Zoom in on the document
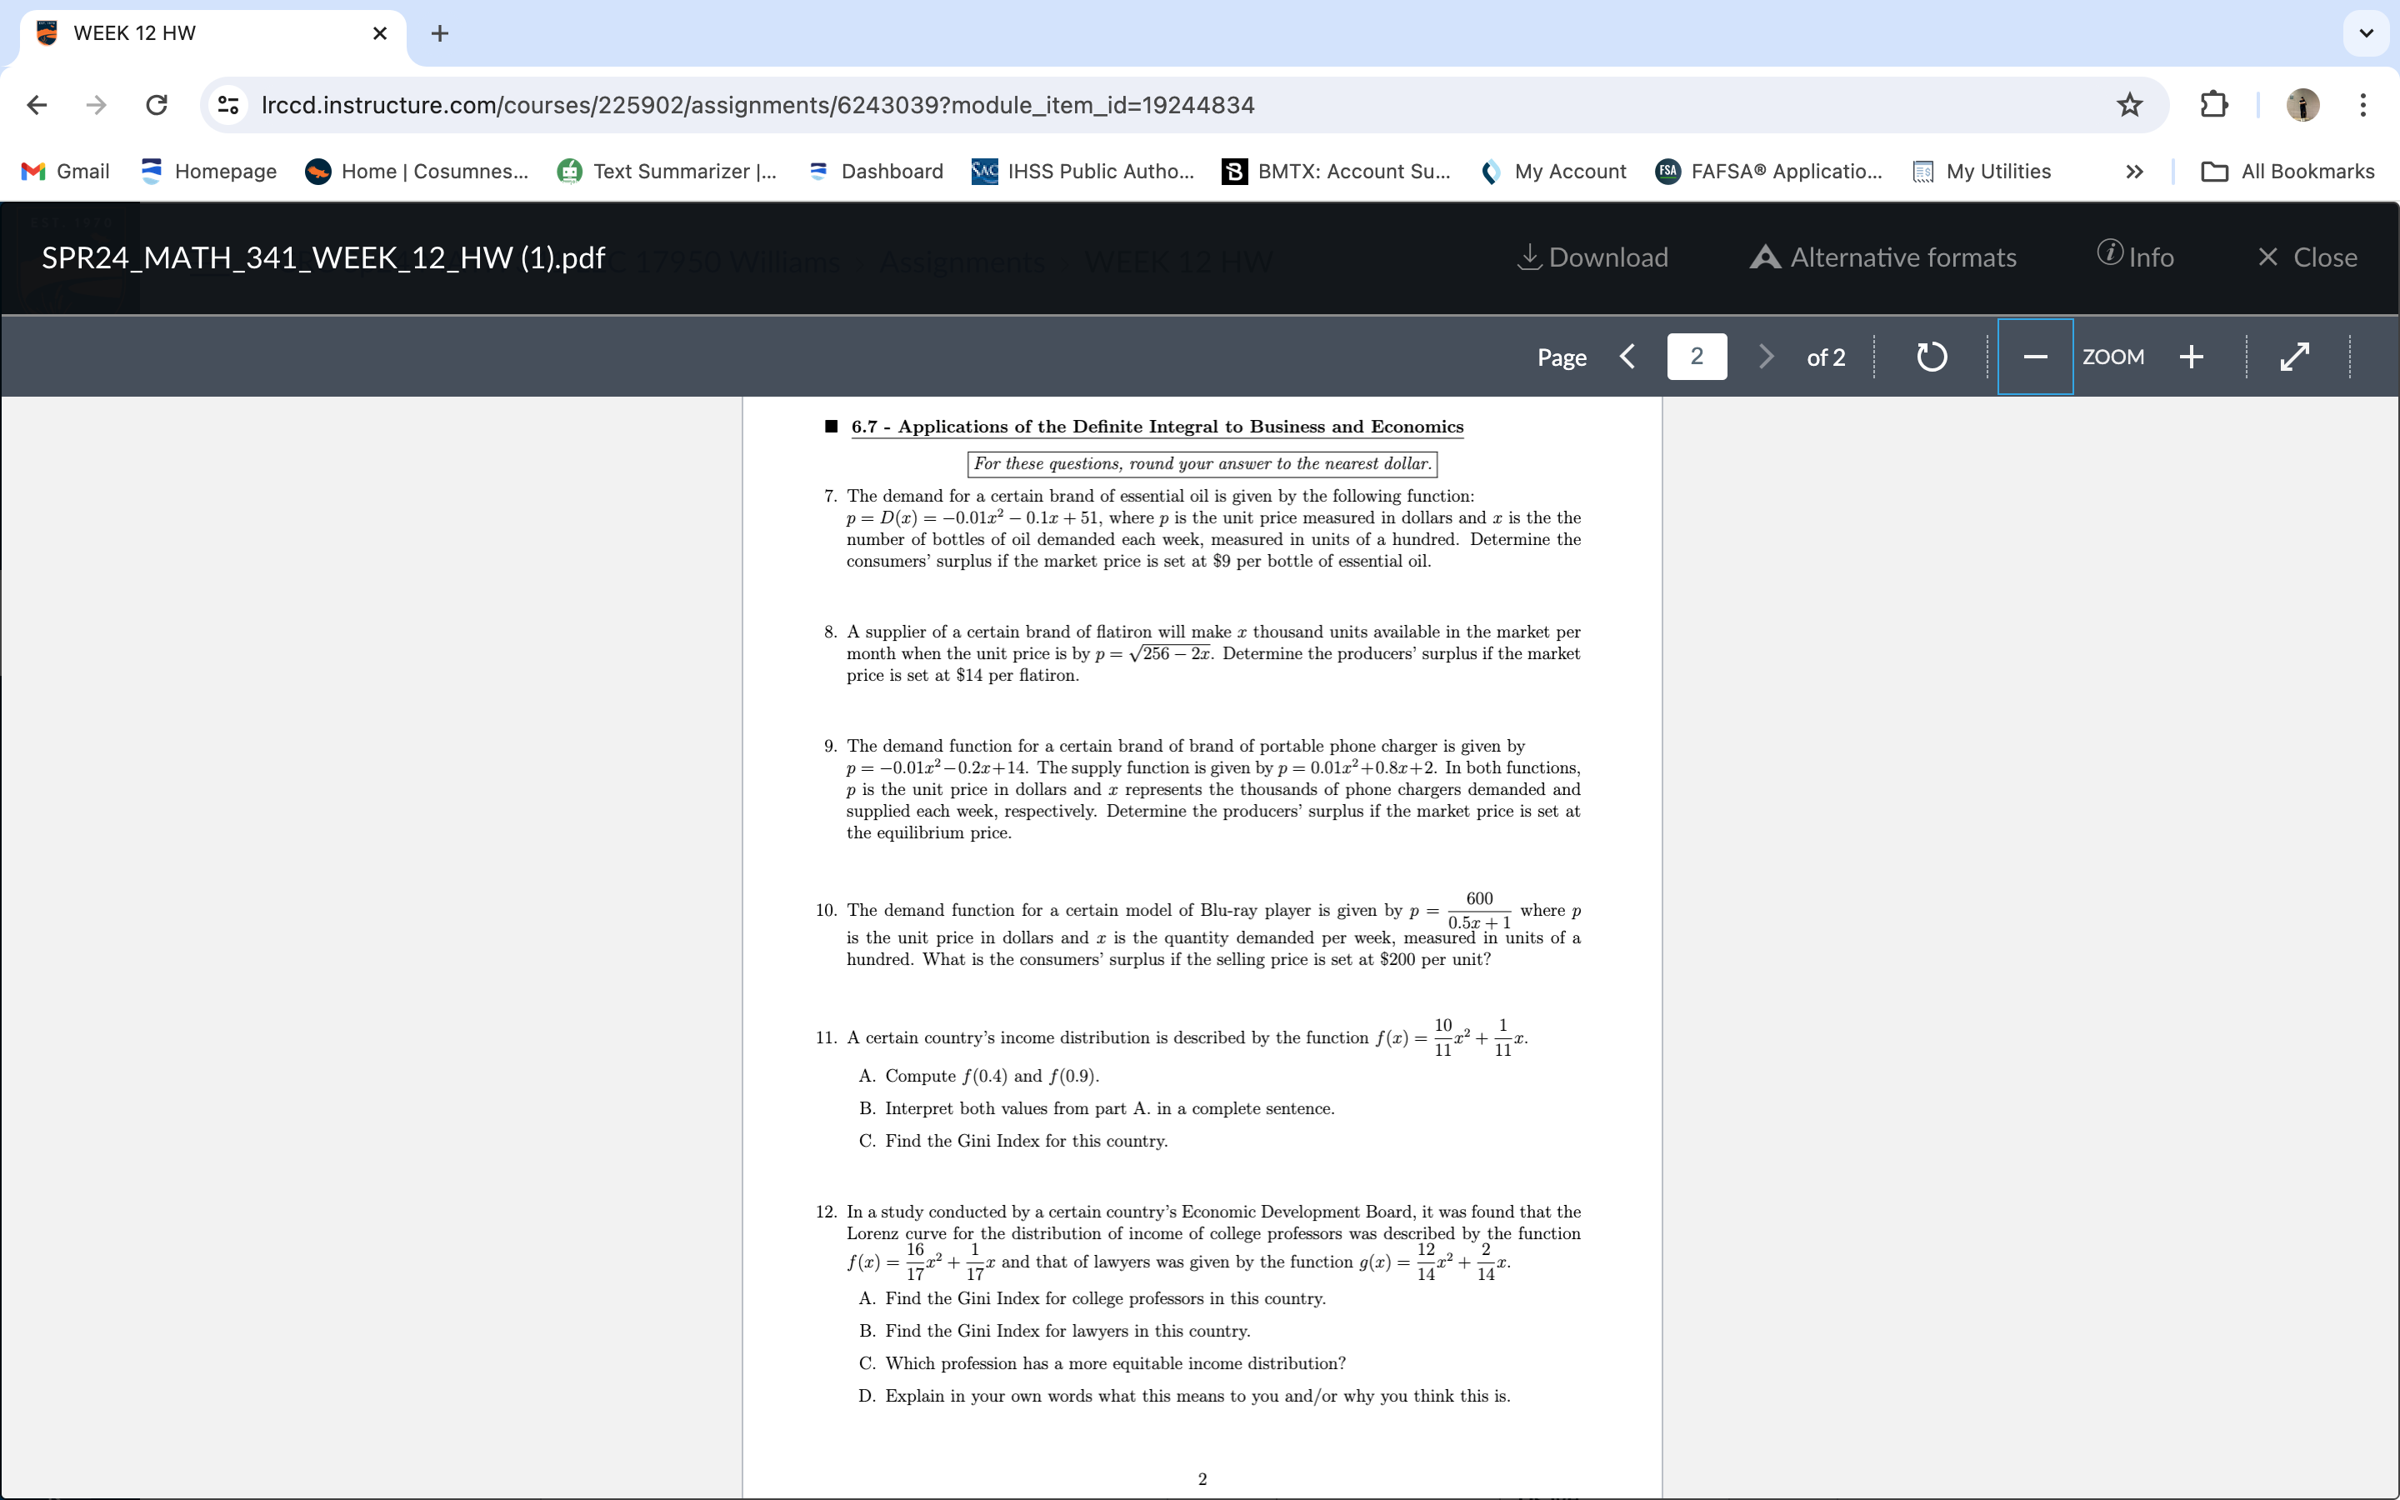This screenshot has height=1500, width=2400. pyautogui.click(x=2191, y=356)
